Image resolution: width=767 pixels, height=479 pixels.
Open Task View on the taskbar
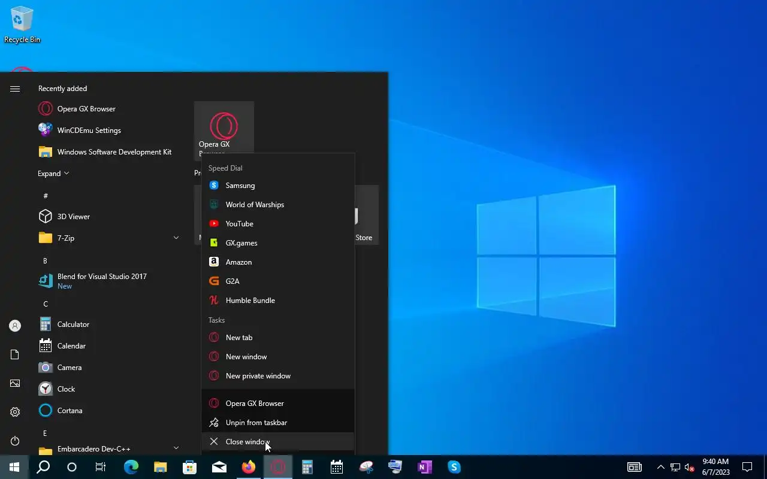pos(101,467)
